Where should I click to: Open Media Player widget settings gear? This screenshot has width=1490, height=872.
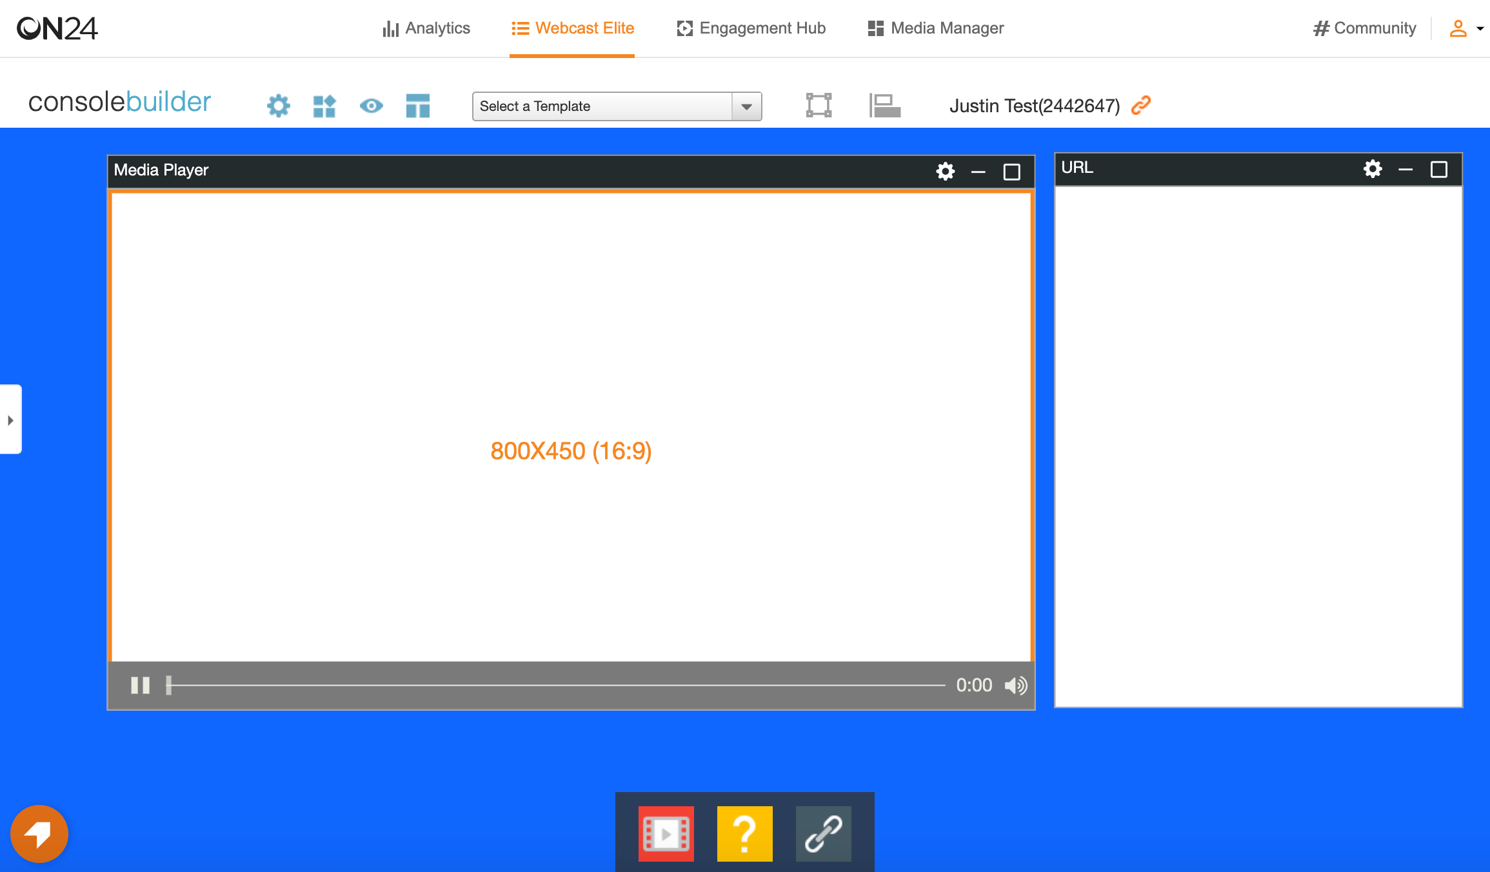pyautogui.click(x=946, y=172)
